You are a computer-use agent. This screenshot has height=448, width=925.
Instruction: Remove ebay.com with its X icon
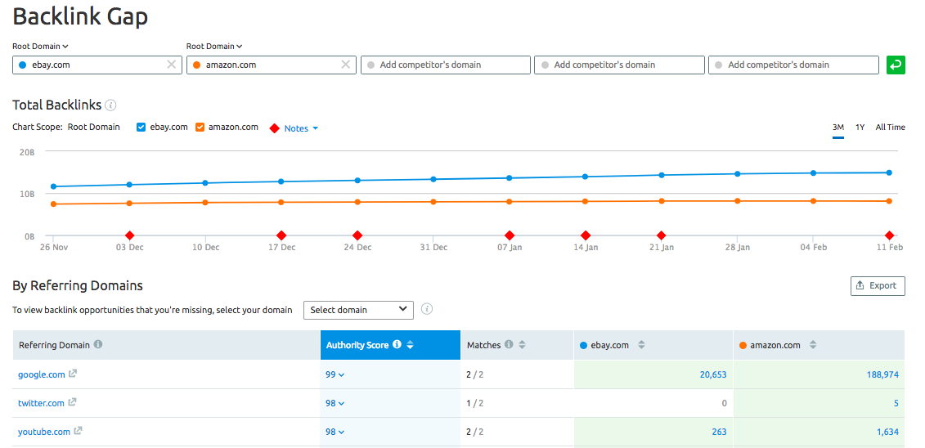point(172,65)
